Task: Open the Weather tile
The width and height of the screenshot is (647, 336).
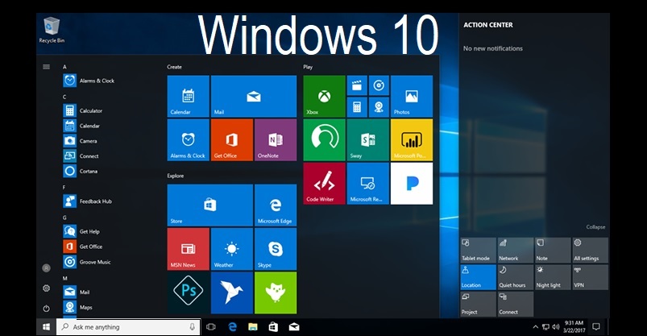Action: 232,249
